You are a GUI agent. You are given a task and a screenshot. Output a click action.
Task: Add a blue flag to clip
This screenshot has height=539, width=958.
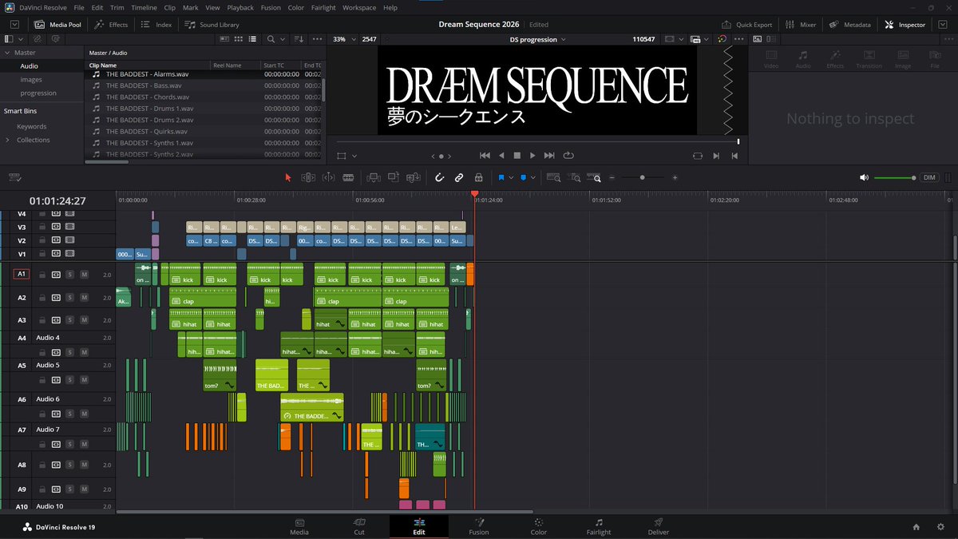click(x=501, y=177)
